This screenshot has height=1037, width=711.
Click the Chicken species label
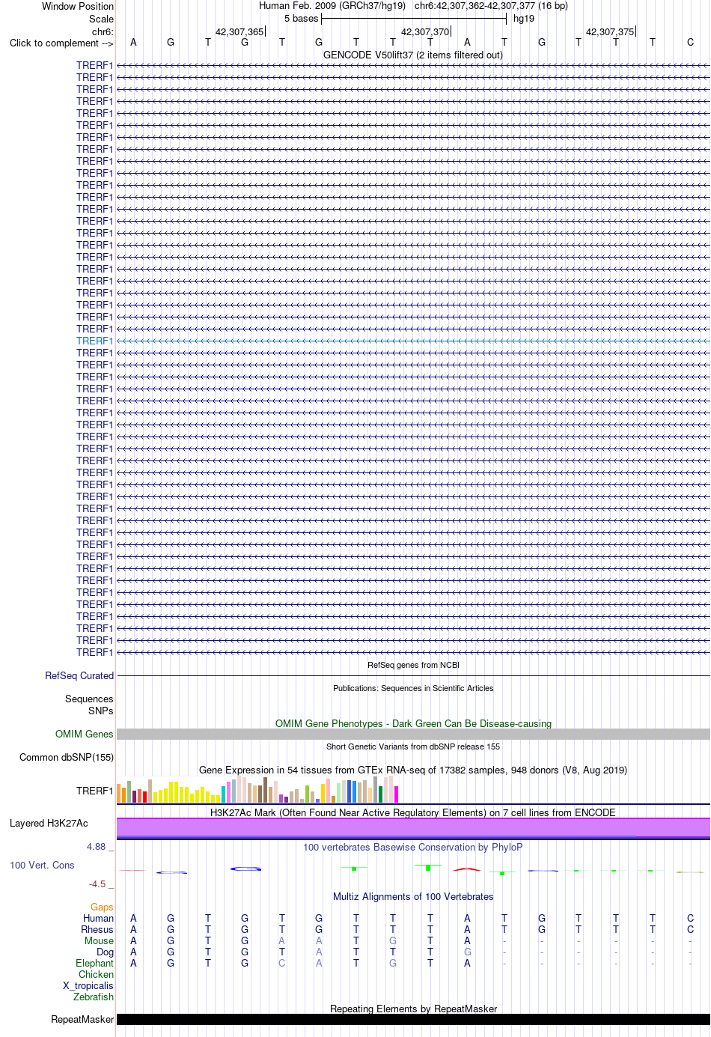pos(96,974)
